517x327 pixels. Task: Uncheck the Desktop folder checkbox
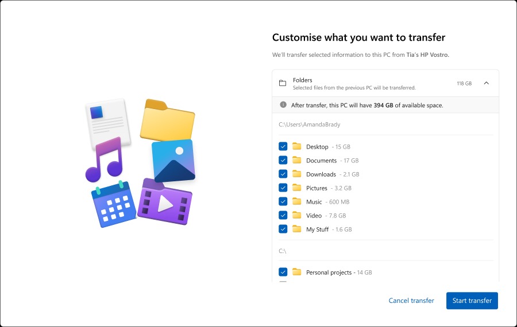283,146
